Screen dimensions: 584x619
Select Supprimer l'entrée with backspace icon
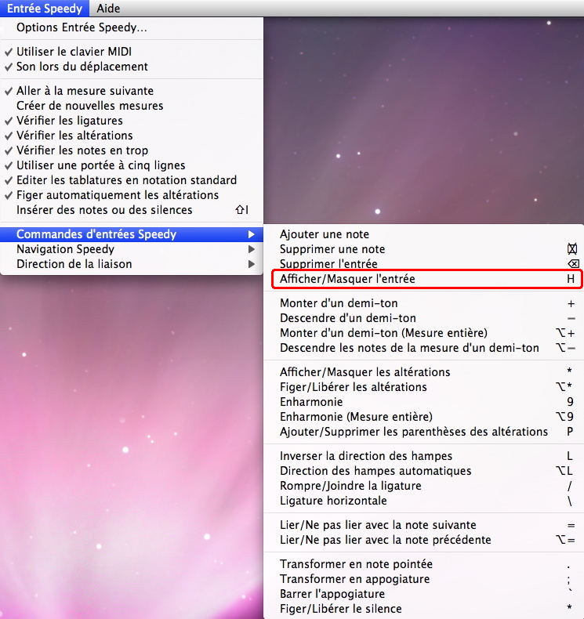coord(328,264)
